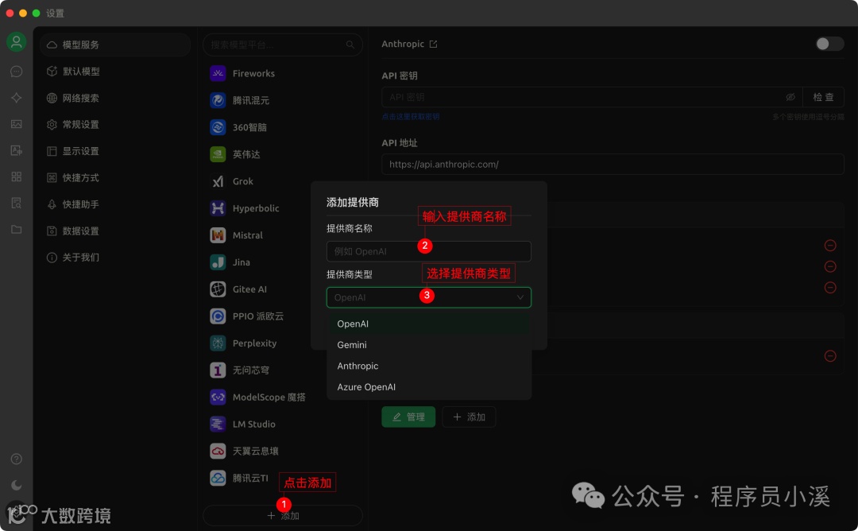Open 默认模型 settings section
This screenshot has height=531, width=858.
115,72
